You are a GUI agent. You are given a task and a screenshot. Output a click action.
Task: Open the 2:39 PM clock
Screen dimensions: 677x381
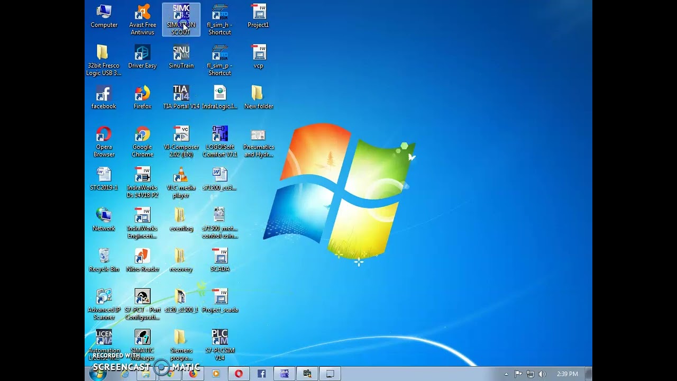click(x=567, y=374)
